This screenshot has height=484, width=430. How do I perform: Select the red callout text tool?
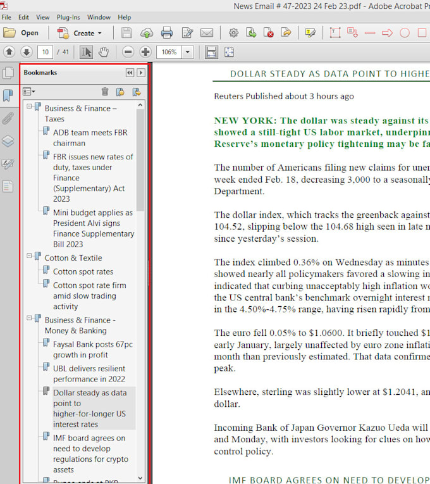(352, 33)
